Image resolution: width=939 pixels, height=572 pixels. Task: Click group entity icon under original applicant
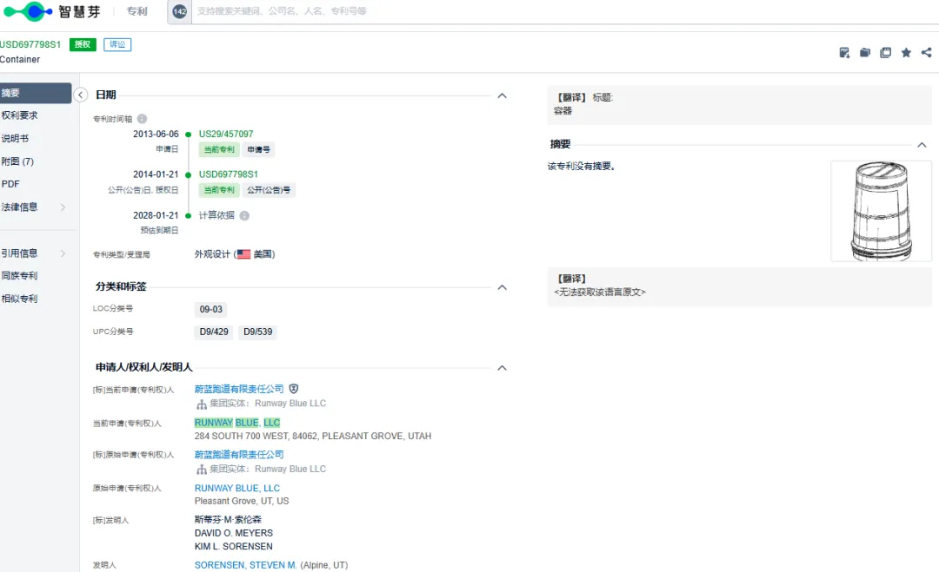click(202, 470)
